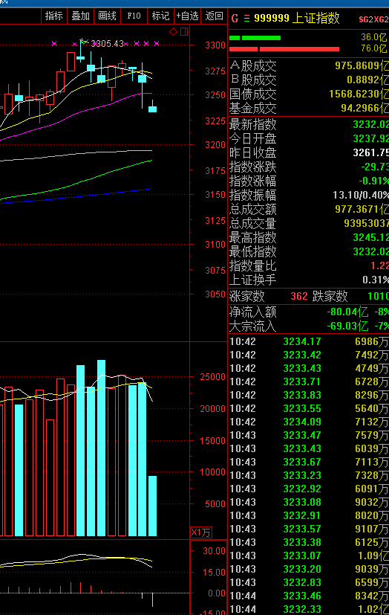Select the 昨日收盘 value 3261.75
This screenshot has width=389, height=615.
click(370, 153)
